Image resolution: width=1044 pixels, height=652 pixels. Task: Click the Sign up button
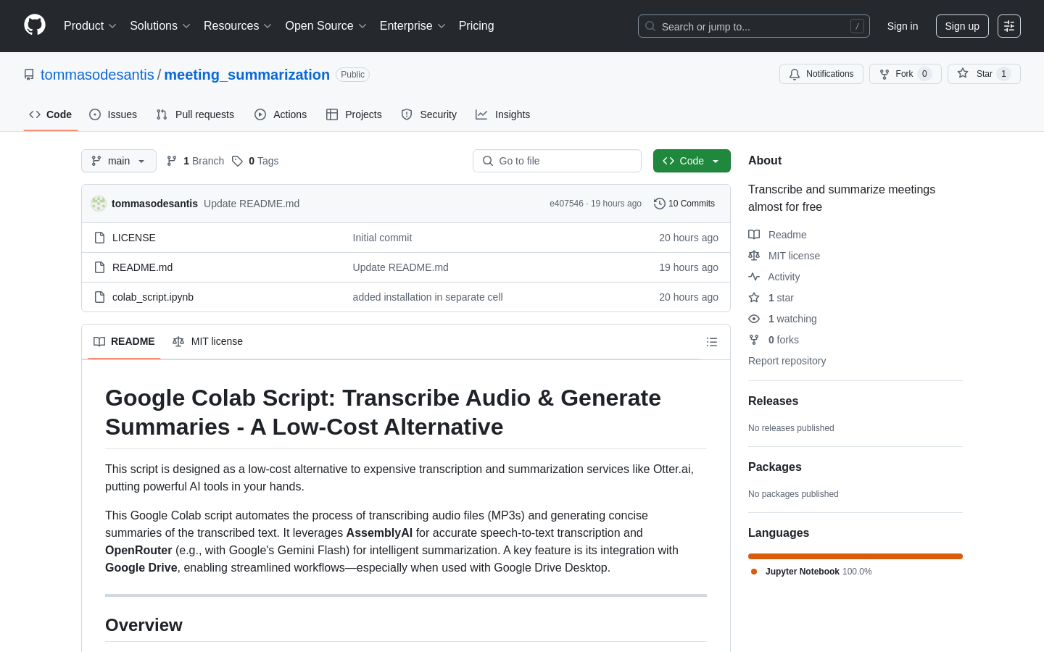click(x=962, y=26)
